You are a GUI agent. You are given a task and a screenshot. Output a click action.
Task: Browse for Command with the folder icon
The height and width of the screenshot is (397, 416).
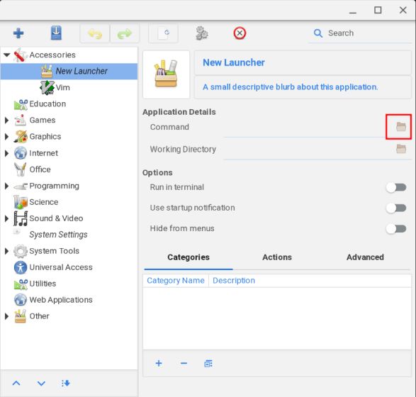[401, 127]
